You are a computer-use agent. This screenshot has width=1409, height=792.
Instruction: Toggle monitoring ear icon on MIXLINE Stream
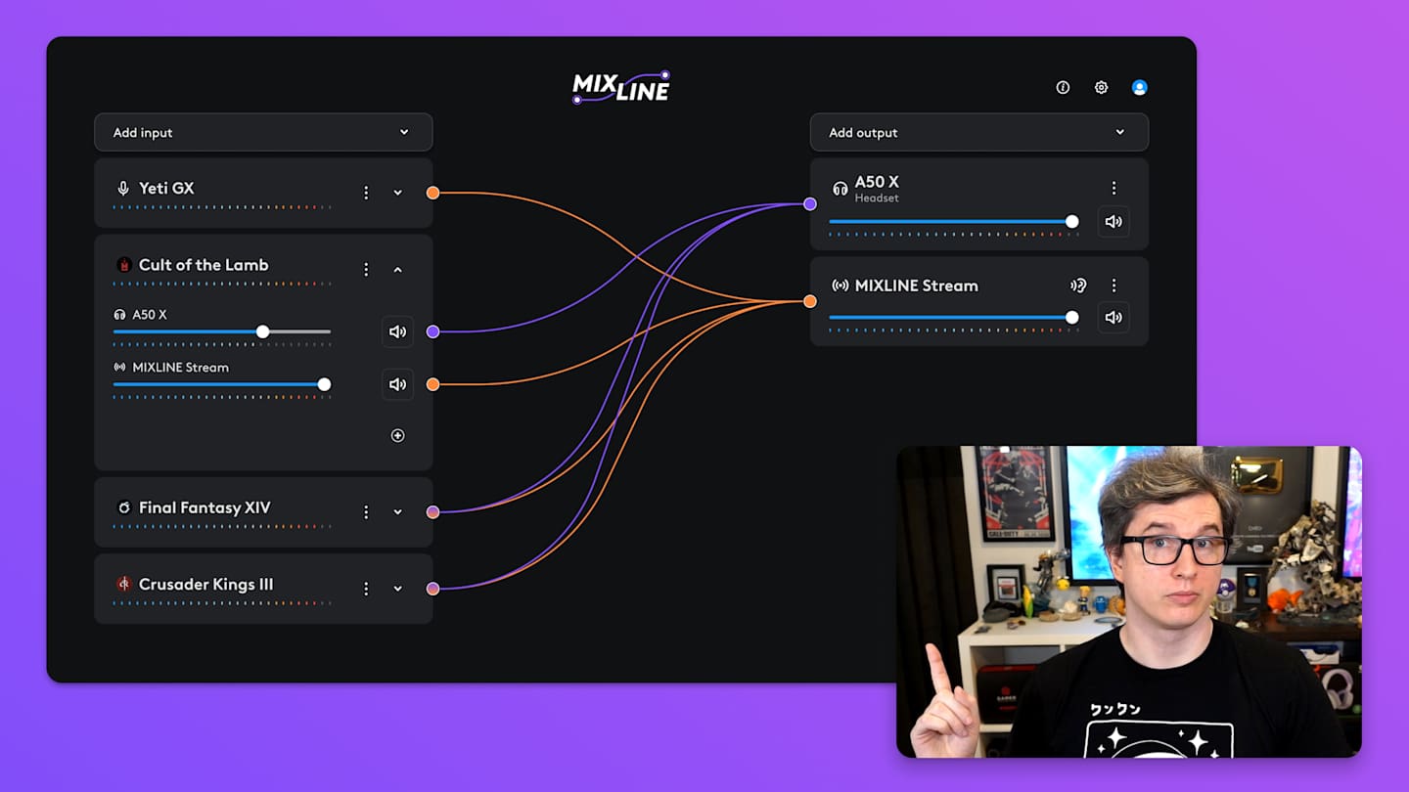pyautogui.click(x=1079, y=286)
